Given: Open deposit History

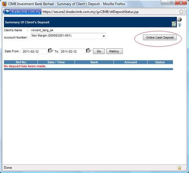Looking at the screenshot, I should [114, 51].
